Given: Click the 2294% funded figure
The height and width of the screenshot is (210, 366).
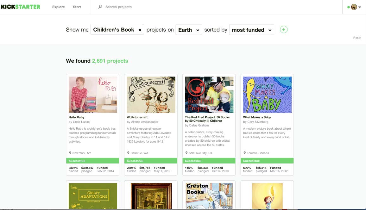Looking at the screenshot, I should coord(131,168).
